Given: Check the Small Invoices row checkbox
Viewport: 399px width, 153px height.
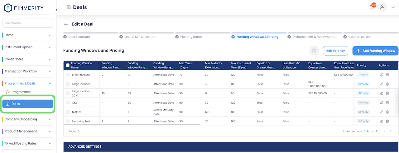Looking at the screenshot, I should [68, 75].
